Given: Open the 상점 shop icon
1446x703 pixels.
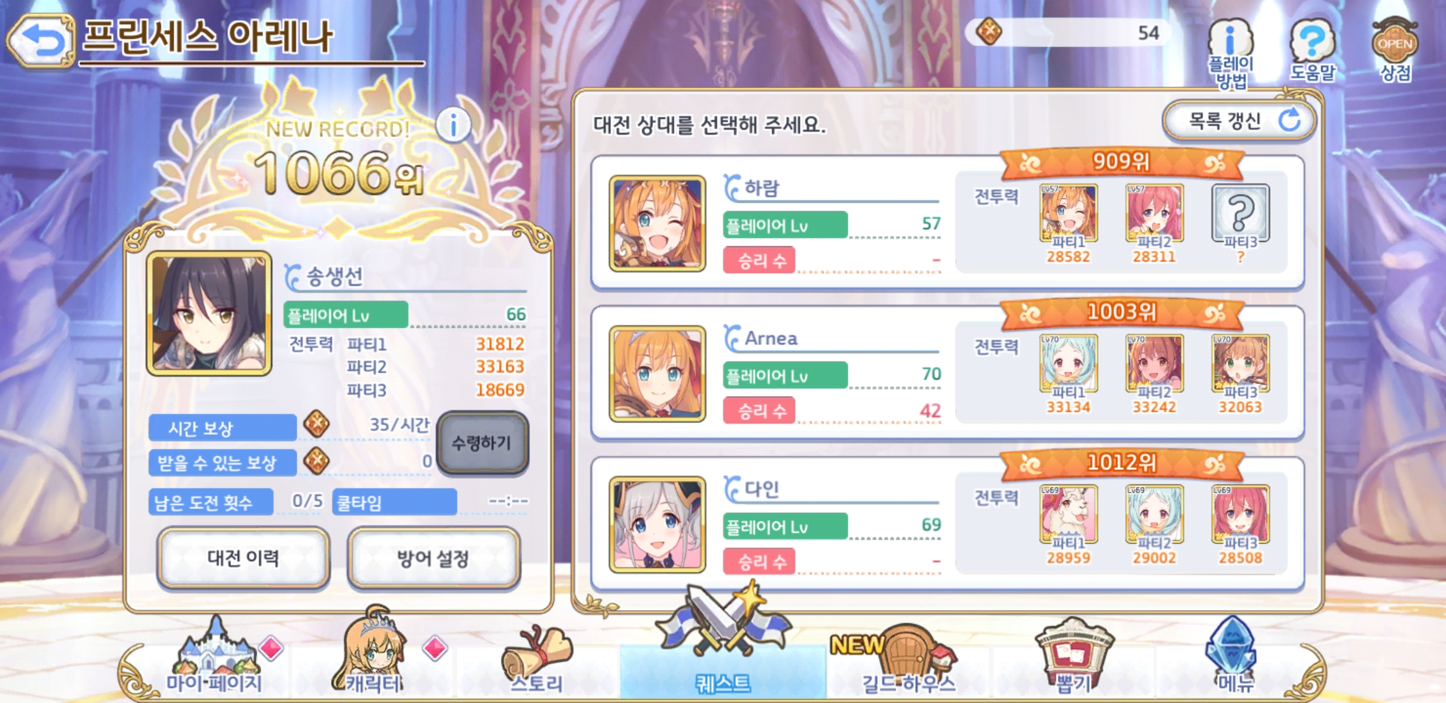Looking at the screenshot, I should [x=1395, y=49].
